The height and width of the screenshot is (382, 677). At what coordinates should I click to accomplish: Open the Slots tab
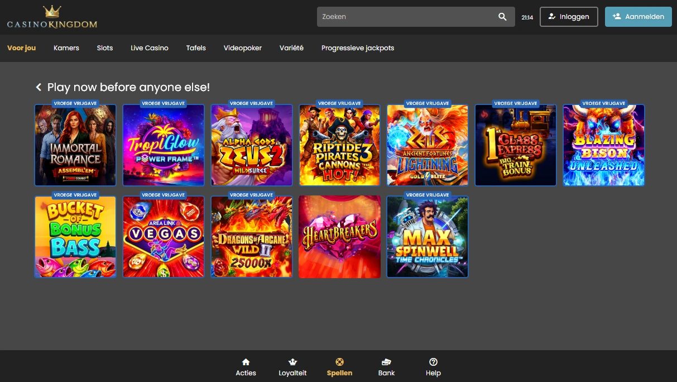[x=105, y=48]
